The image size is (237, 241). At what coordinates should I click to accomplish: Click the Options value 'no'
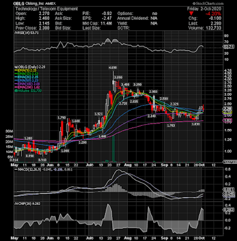155,14
